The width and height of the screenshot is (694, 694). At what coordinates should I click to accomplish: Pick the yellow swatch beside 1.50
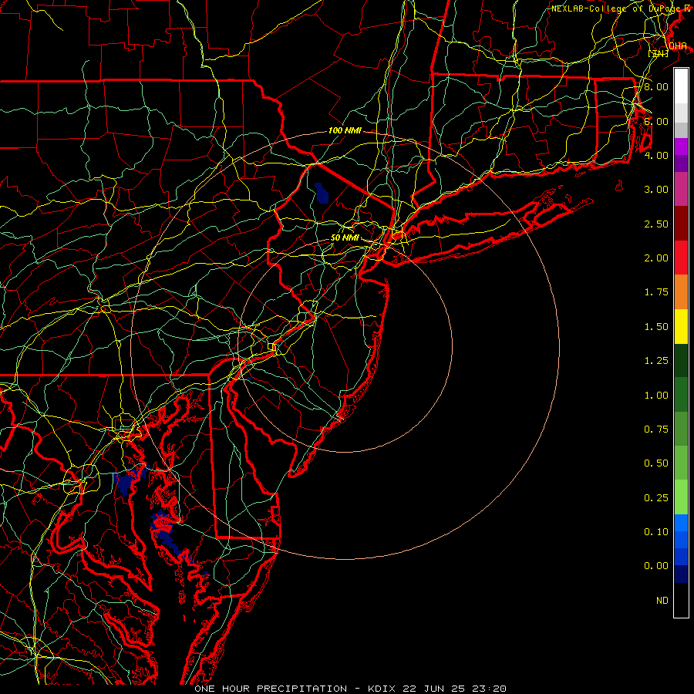point(681,326)
